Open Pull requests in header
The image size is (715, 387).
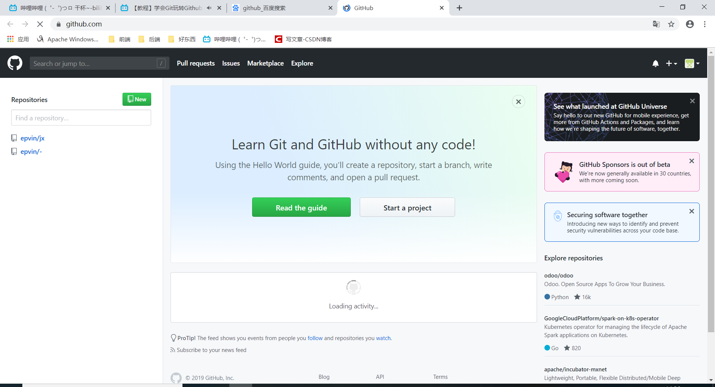(196, 63)
